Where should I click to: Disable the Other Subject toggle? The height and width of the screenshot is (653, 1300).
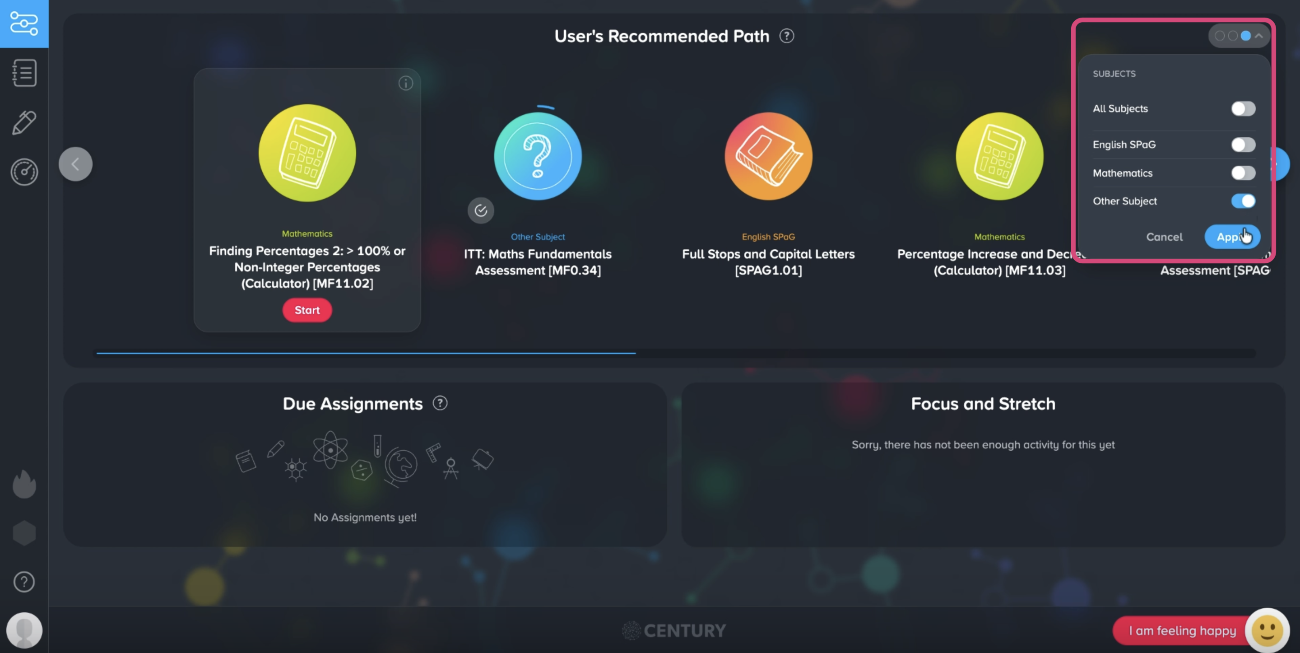tap(1243, 201)
